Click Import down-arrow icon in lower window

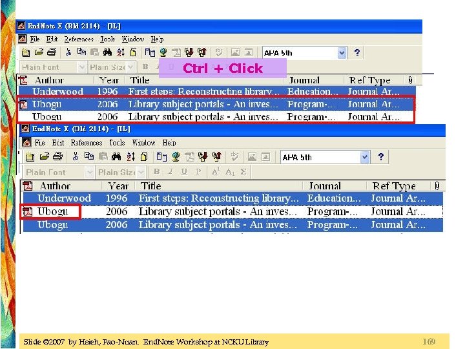coord(203,156)
